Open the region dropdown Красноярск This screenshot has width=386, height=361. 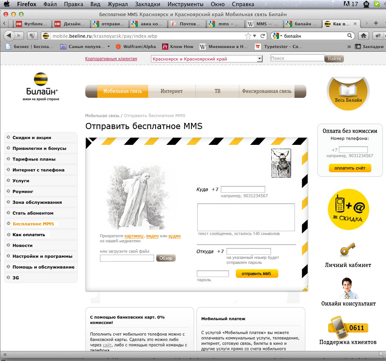[x=207, y=59]
